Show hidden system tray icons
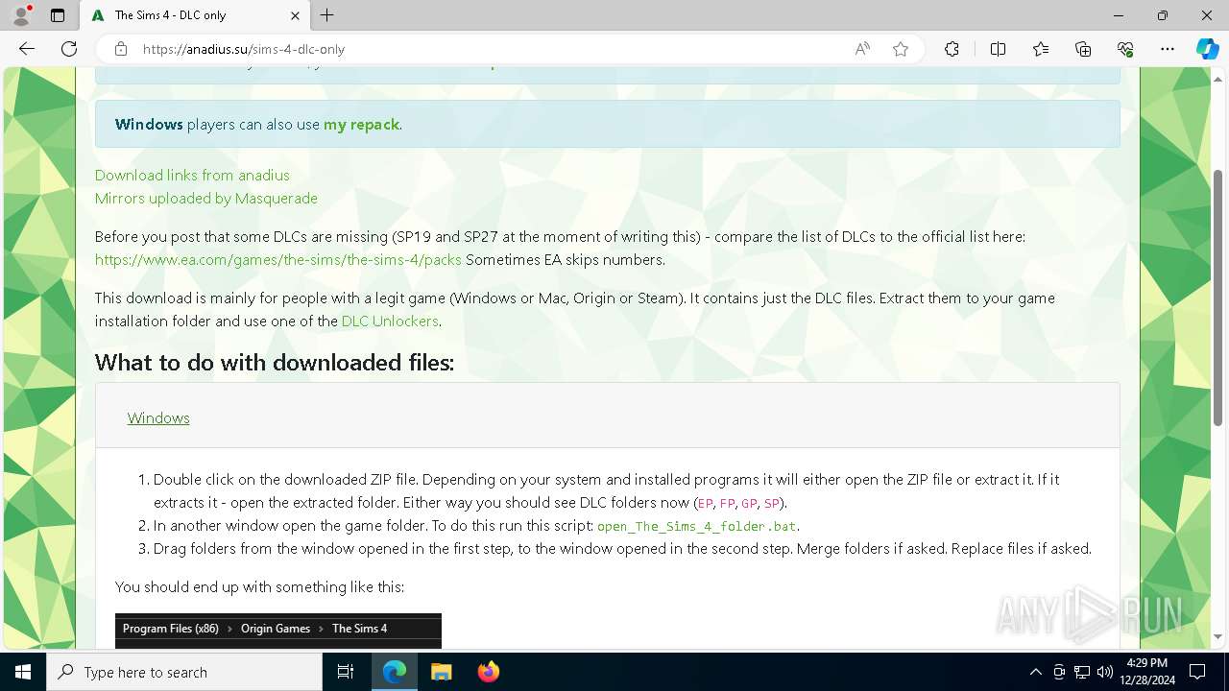The height and width of the screenshot is (691, 1229). [1035, 672]
